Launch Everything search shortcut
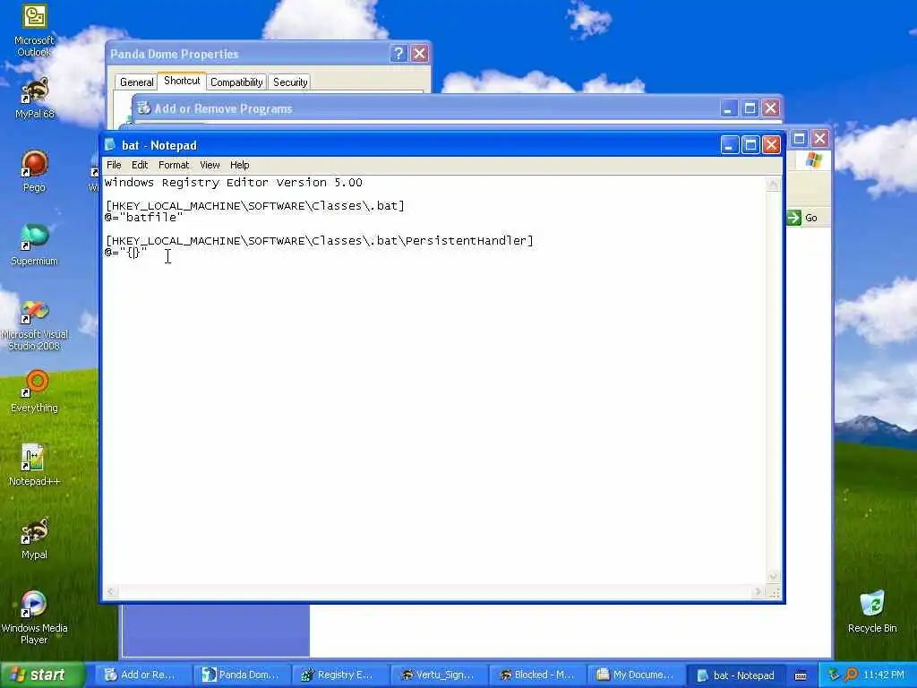 pos(34,391)
